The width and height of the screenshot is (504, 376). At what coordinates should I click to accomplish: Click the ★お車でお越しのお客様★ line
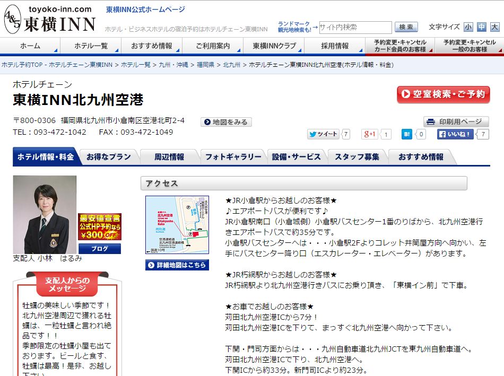coord(270,307)
